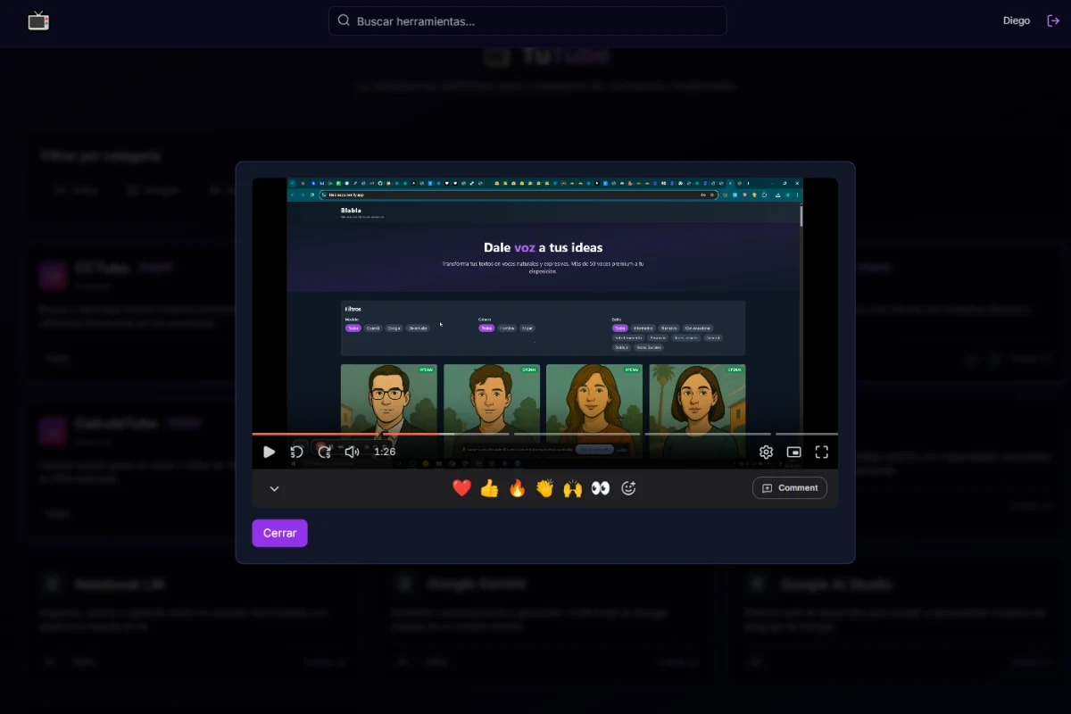
Task: Toggle the heart reaction
Action: click(x=461, y=487)
